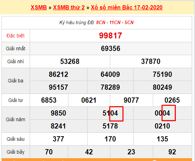Open Xổ số miền Bắc 17-02-2020 link
Viewport: 195px width, 161px height.
click(127, 7)
